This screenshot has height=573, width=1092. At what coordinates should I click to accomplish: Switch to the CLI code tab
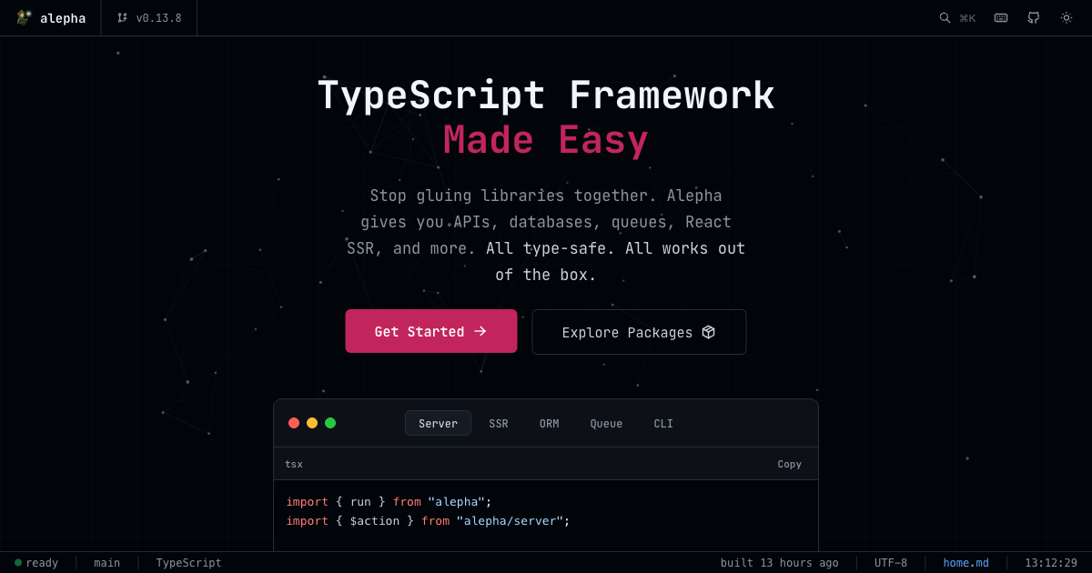coord(663,423)
